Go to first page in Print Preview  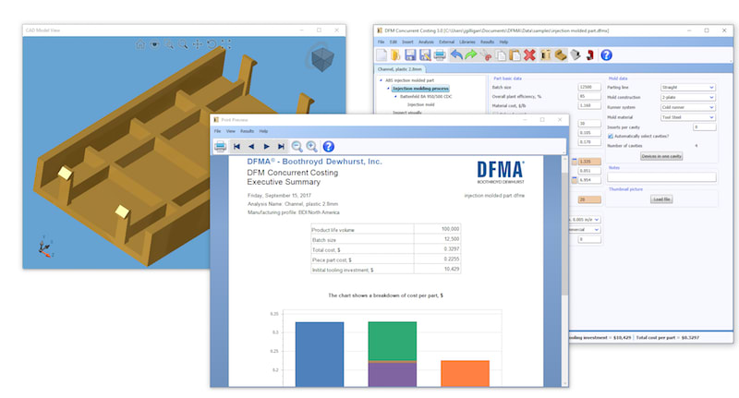point(236,147)
